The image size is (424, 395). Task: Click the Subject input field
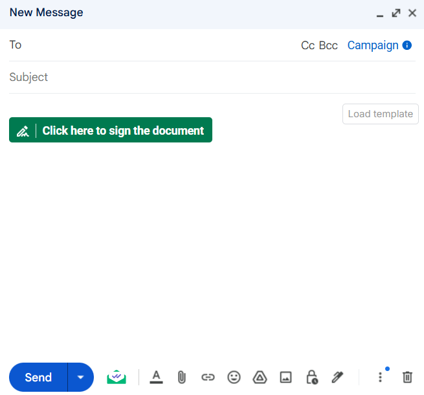194,77
